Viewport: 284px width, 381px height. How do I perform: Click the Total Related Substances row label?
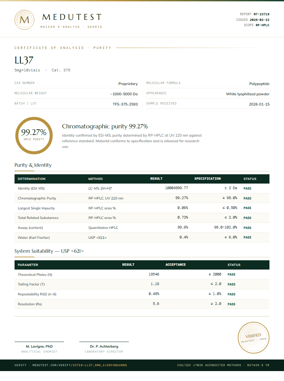pyautogui.click(x=38, y=218)
